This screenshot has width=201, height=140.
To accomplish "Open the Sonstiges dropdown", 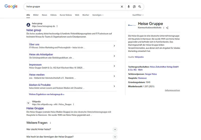I will click(98, 15).
